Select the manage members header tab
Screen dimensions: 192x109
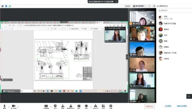pos(162,6)
